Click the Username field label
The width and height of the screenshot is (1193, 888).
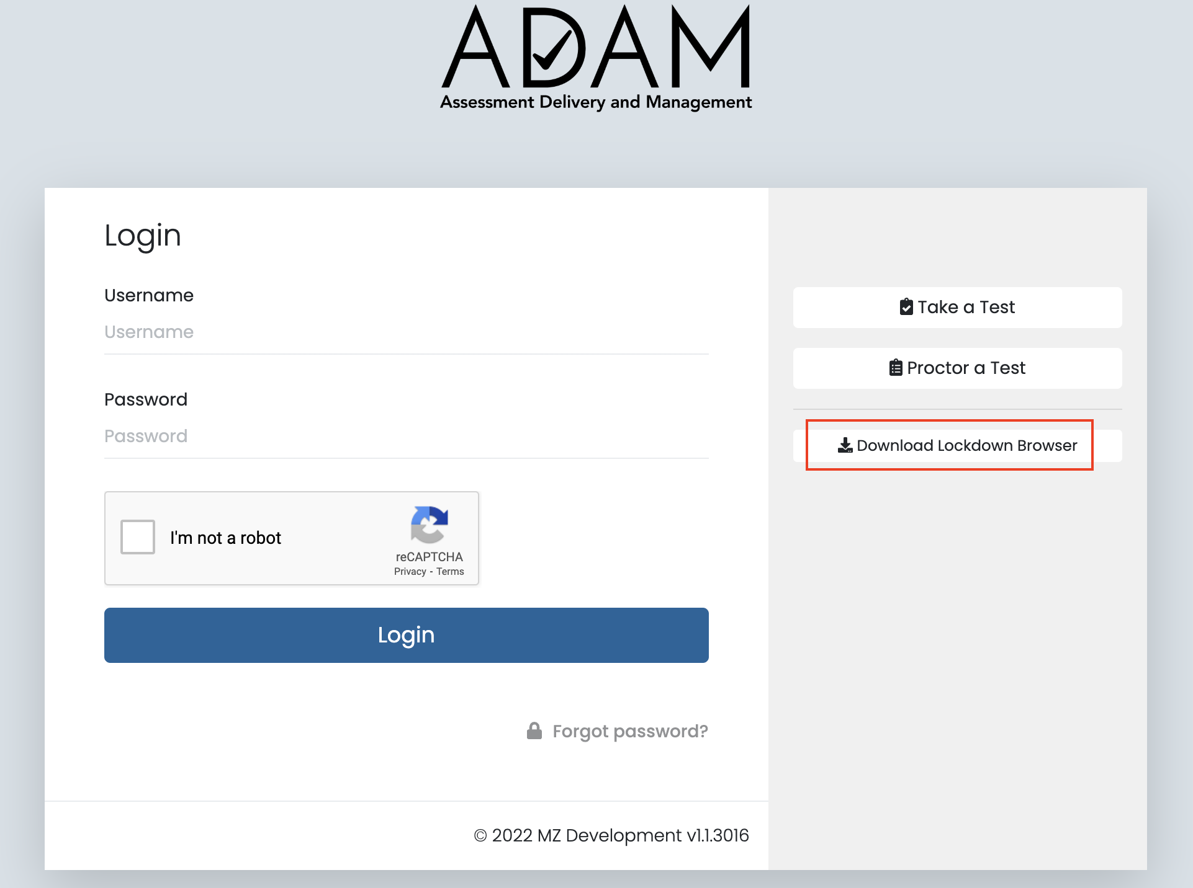pyautogui.click(x=149, y=296)
